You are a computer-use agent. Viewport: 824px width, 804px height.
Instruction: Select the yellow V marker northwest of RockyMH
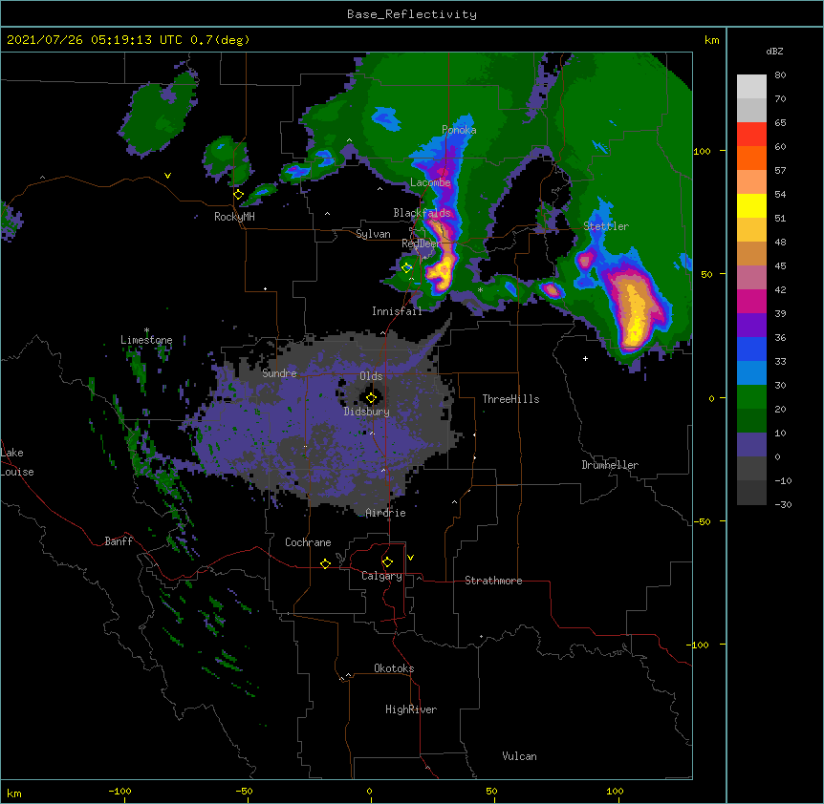click(x=167, y=176)
